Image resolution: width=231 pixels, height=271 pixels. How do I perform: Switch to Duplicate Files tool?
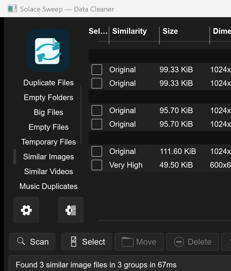click(x=49, y=83)
